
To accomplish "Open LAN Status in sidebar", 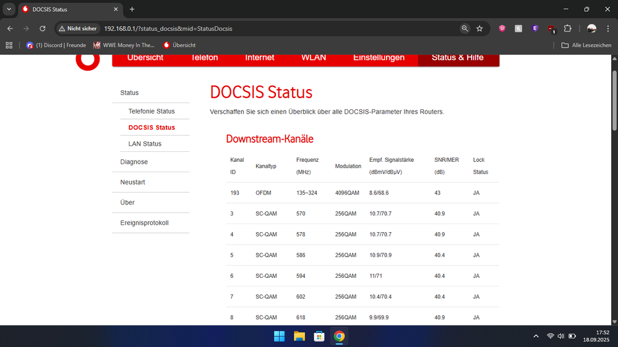I will coord(145,144).
